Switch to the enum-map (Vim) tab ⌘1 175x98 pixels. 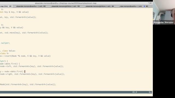(6, 6)
